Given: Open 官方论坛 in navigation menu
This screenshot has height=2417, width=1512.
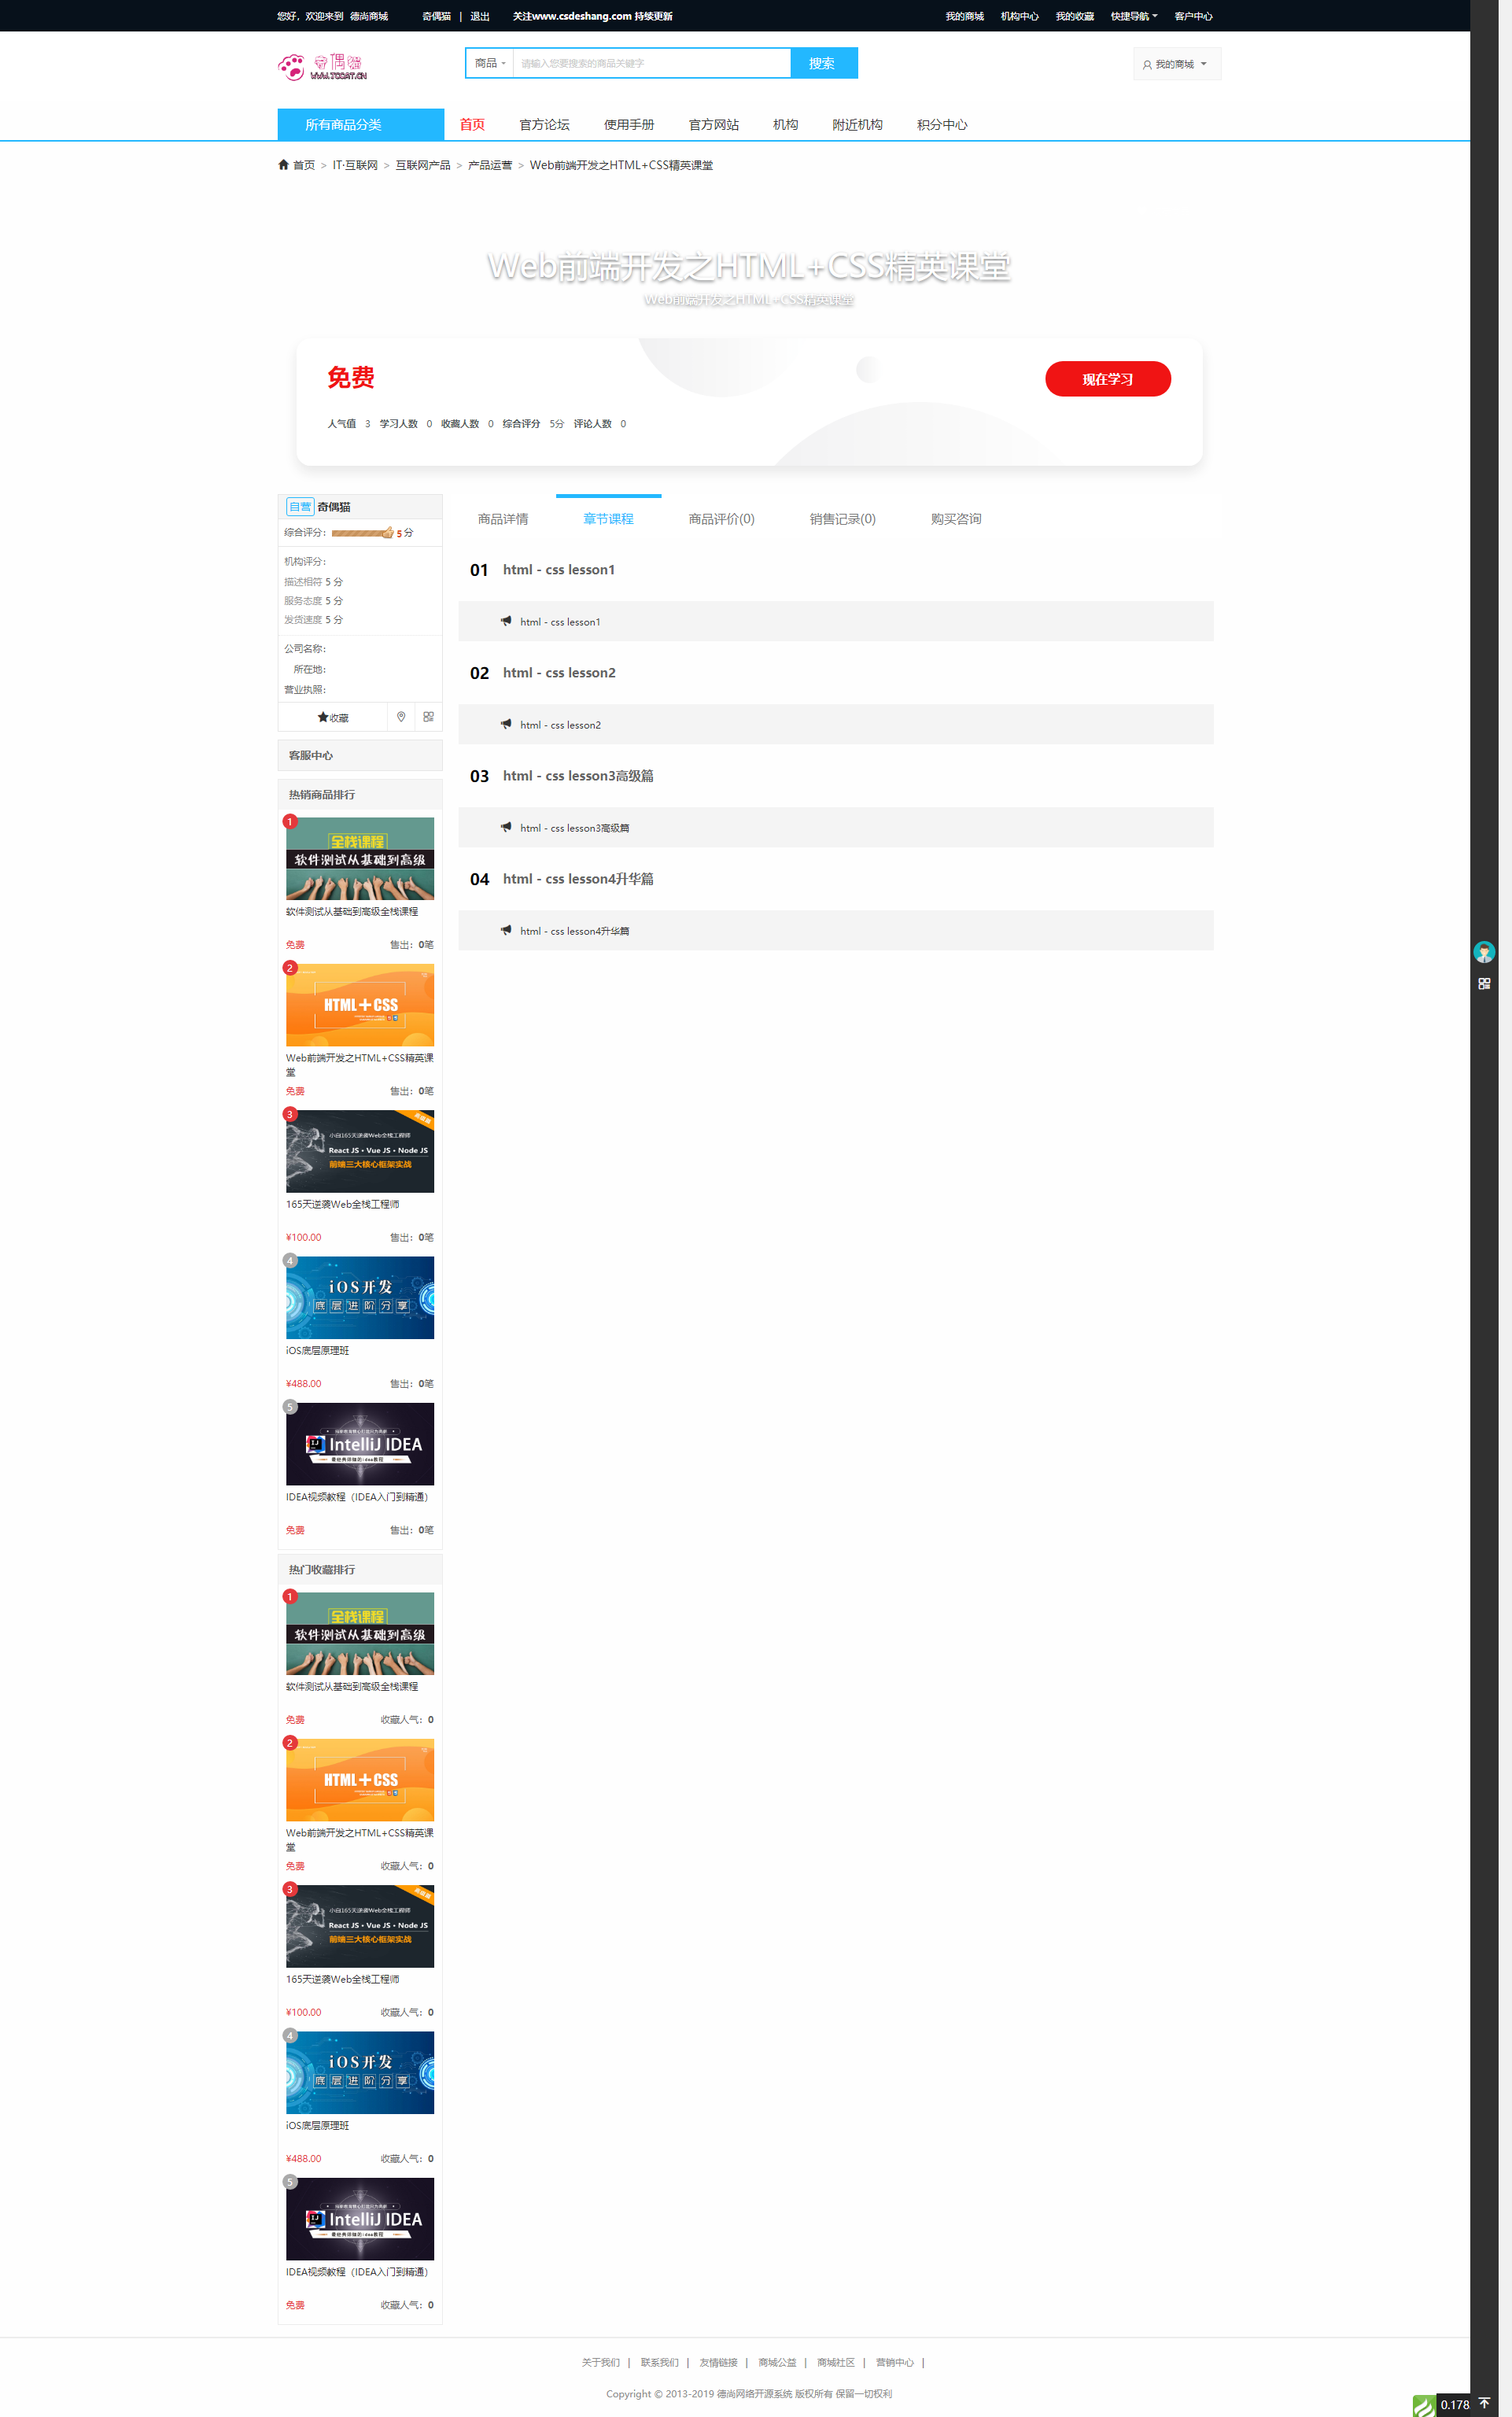Looking at the screenshot, I should (544, 125).
